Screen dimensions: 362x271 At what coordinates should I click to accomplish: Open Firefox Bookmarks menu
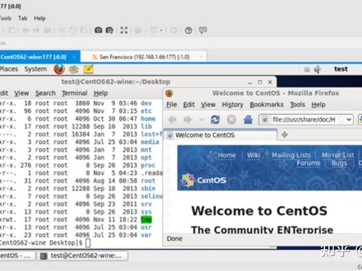pyautogui.click(x=267, y=105)
